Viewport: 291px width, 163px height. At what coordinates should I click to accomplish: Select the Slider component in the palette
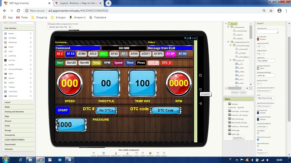click(x=11, y=74)
